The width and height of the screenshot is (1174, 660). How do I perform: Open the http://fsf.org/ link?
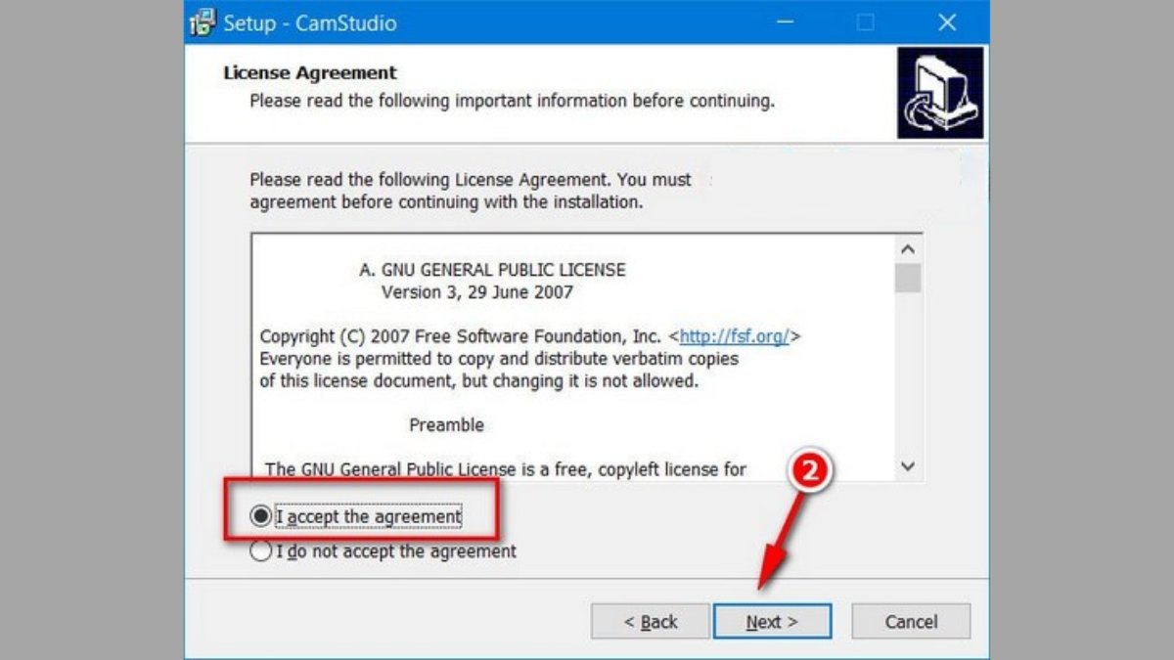[x=734, y=336]
